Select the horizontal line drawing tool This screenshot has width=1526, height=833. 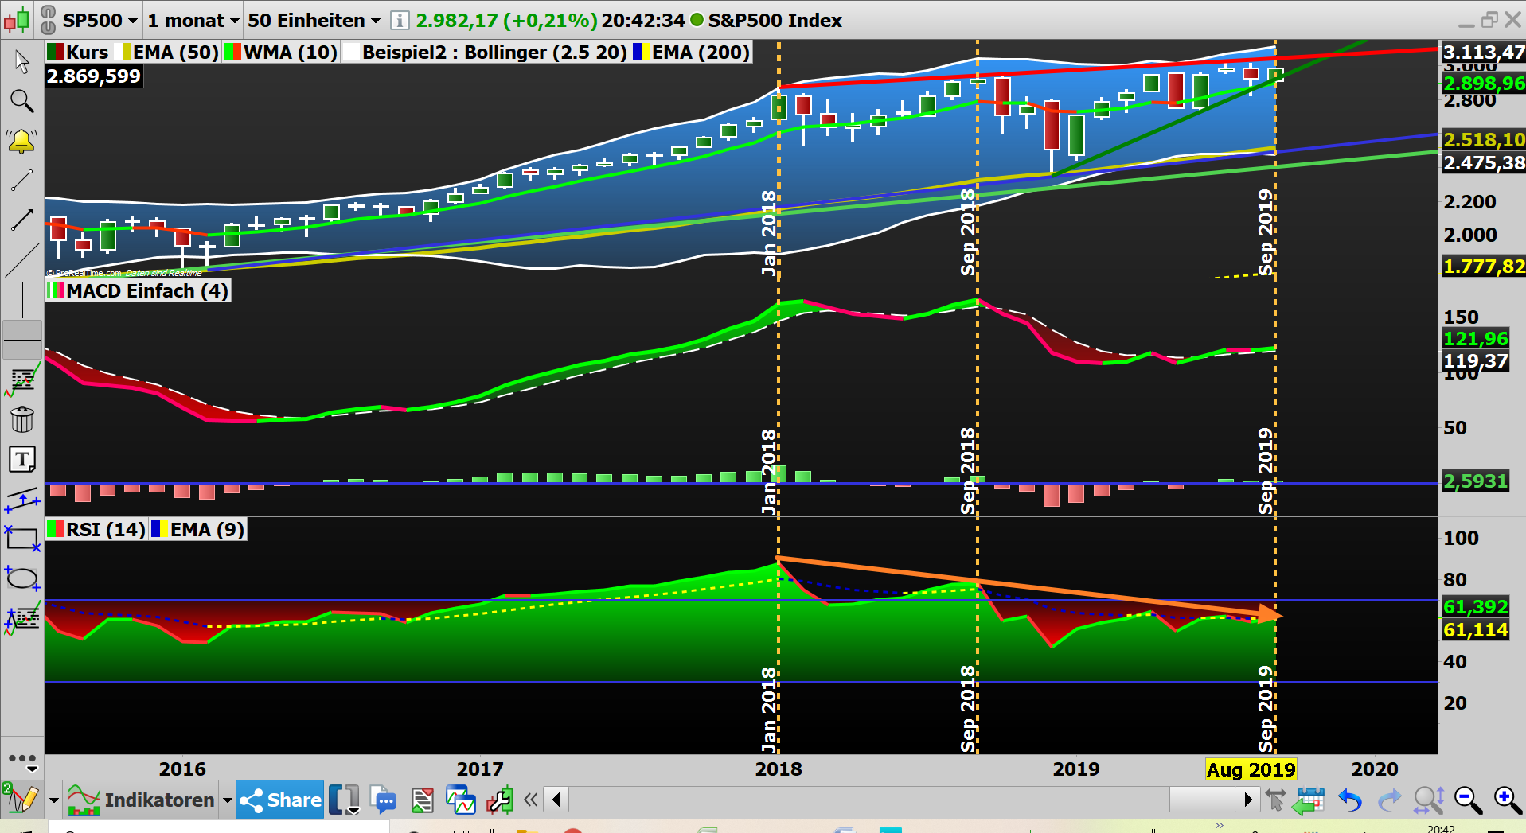point(21,340)
